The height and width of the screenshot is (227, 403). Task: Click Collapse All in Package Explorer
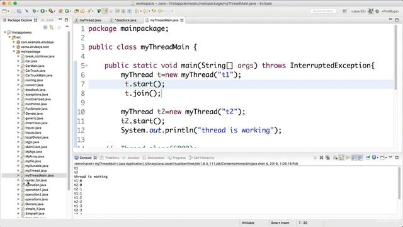point(45,27)
